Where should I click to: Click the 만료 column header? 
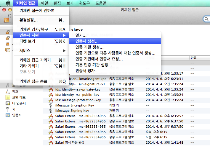[193, 58]
